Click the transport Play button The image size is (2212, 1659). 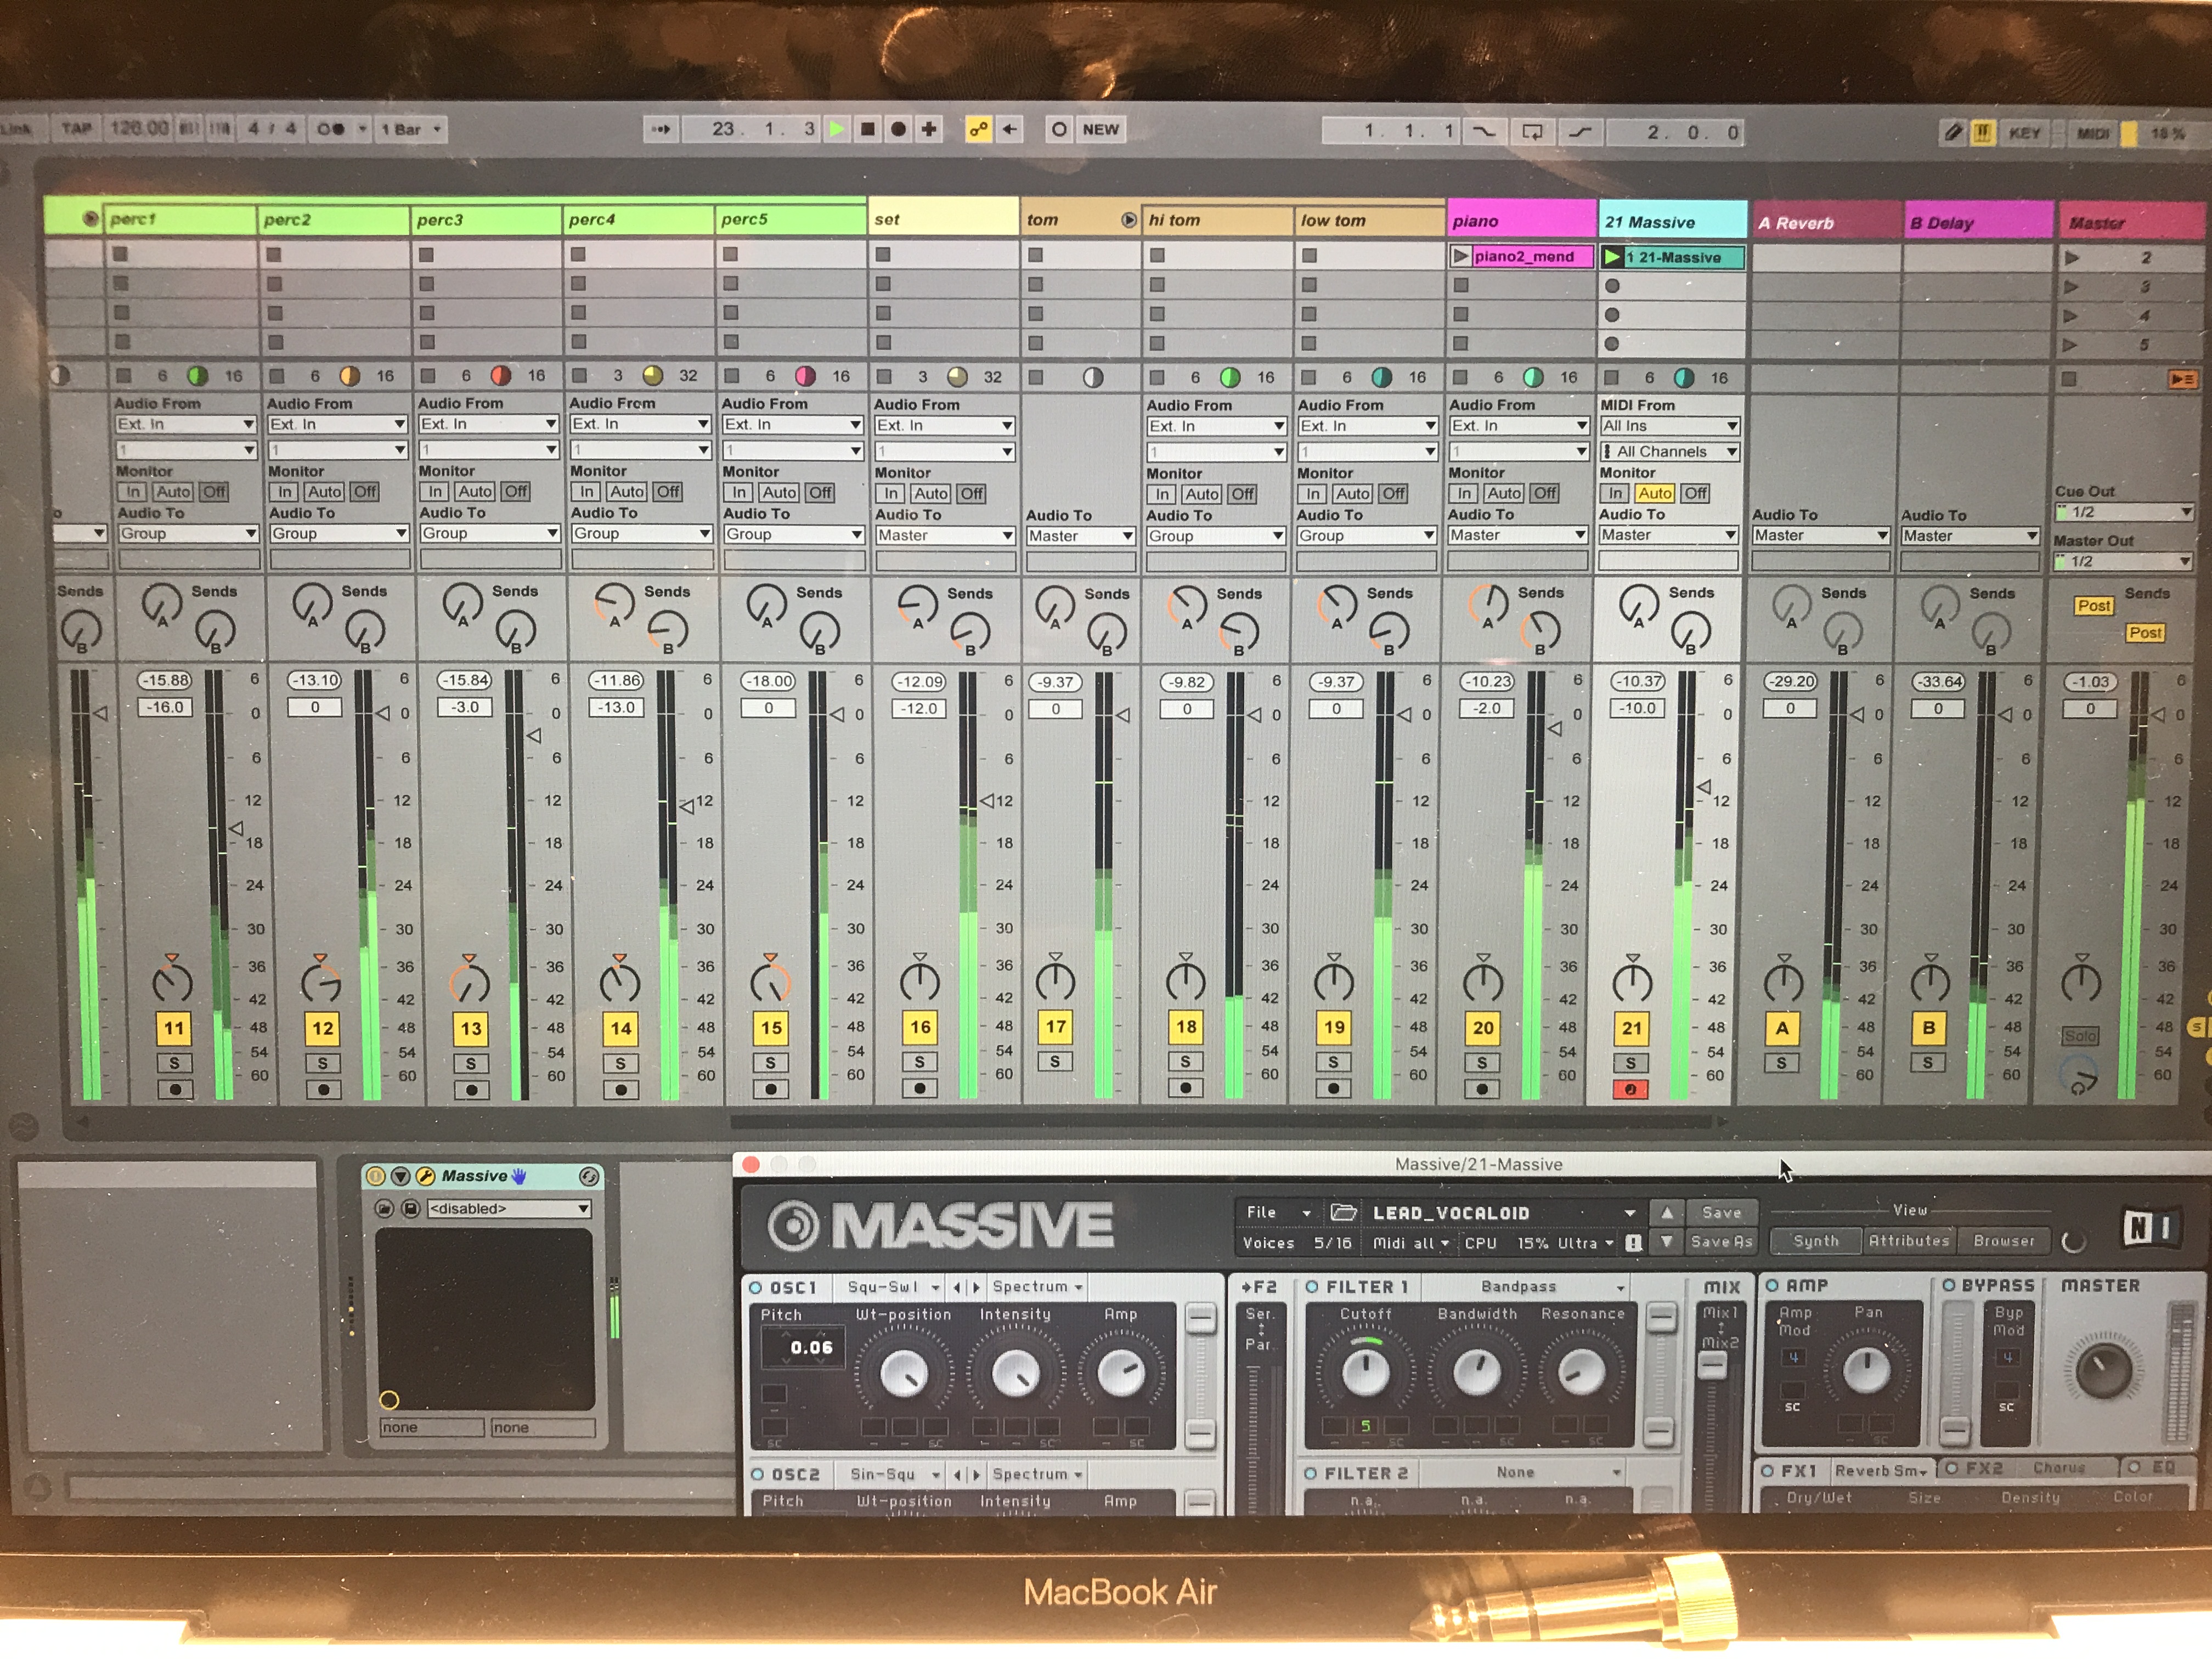(838, 129)
